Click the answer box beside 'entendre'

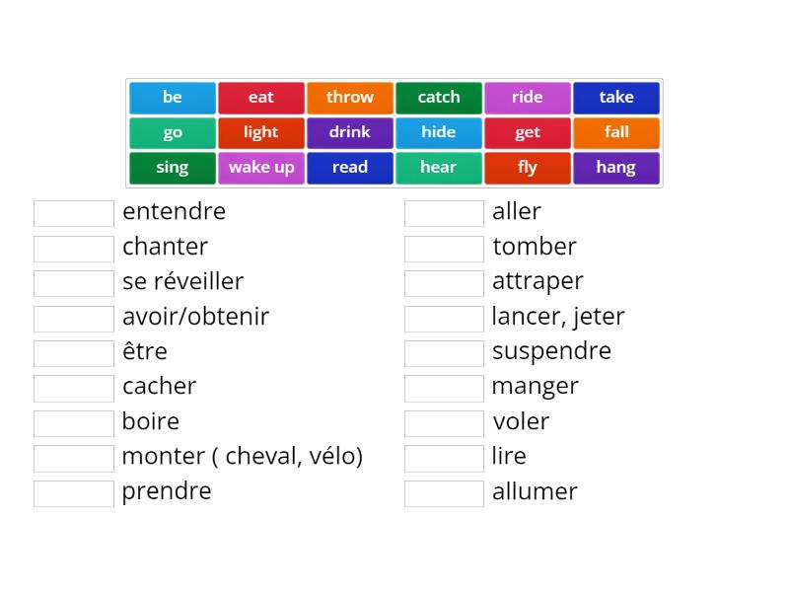(73, 211)
